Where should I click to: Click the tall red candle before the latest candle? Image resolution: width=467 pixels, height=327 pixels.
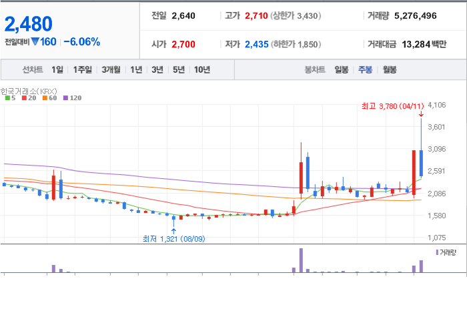414,173
